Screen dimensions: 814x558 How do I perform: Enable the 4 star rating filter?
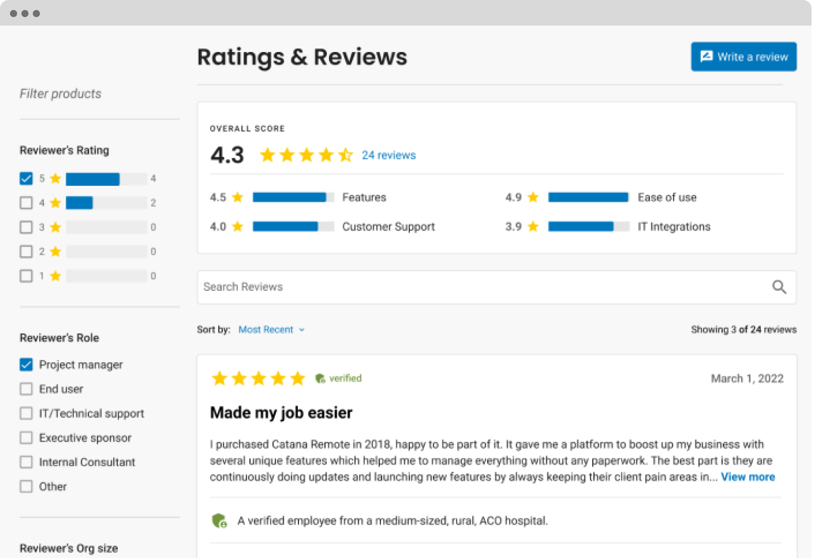coord(26,203)
